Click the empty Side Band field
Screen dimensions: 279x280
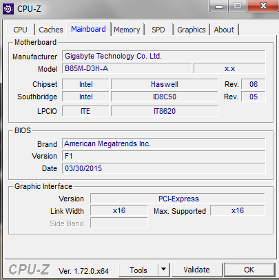[x=119, y=223]
